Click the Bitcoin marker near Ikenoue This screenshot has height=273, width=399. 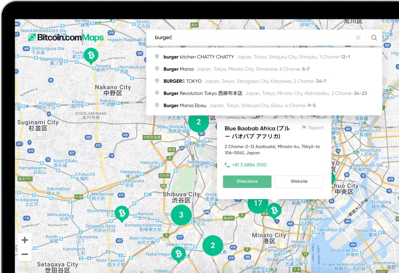122,213
